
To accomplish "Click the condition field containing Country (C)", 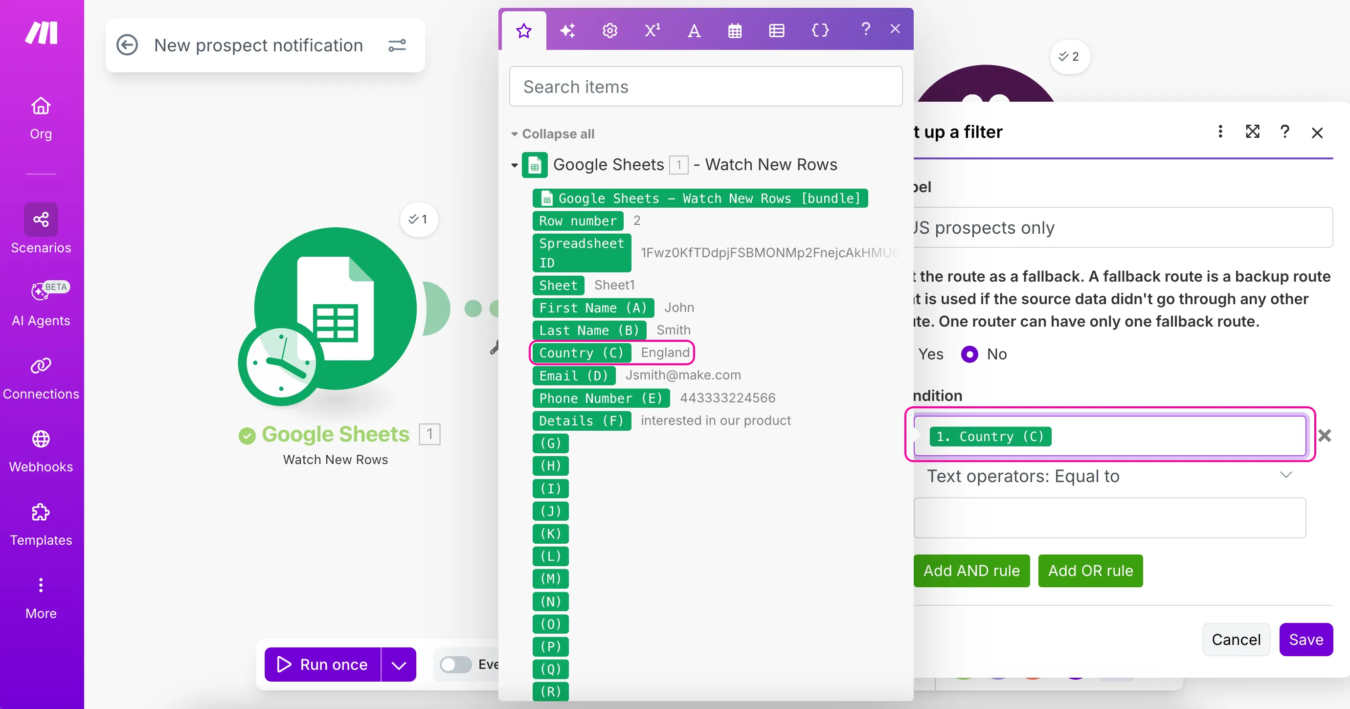I will tap(1110, 436).
